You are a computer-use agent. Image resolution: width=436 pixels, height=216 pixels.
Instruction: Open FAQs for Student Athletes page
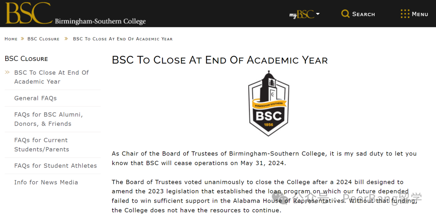(x=56, y=166)
